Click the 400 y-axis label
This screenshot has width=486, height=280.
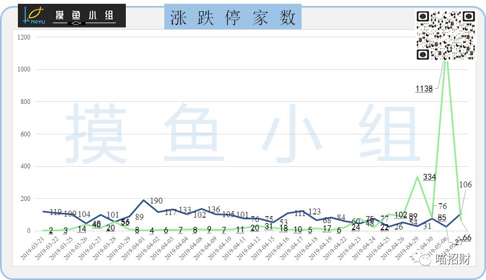(x=25, y=166)
